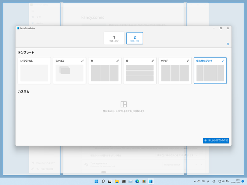
Task: Choose the フォーカス layout template
Action: 70,71
